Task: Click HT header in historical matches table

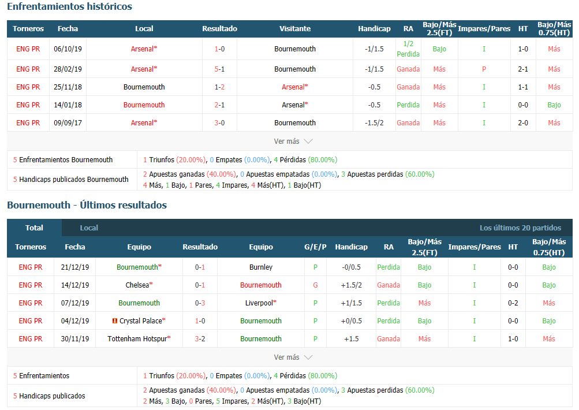Action: point(523,29)
